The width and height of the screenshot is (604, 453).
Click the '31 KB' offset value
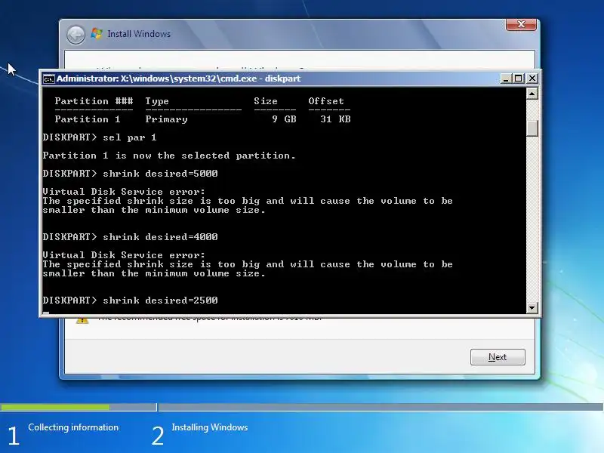(x=335, y=119)
